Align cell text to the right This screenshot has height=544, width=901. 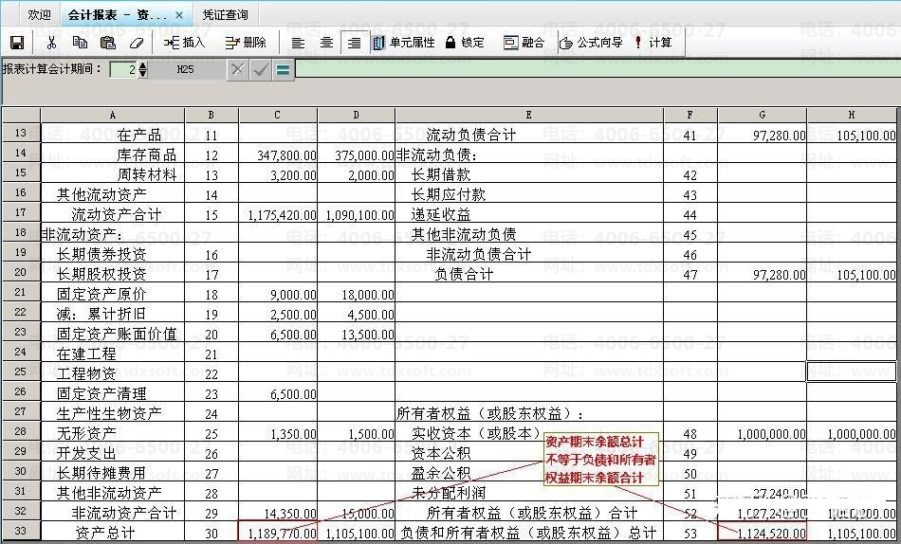[x=355, y=43]
